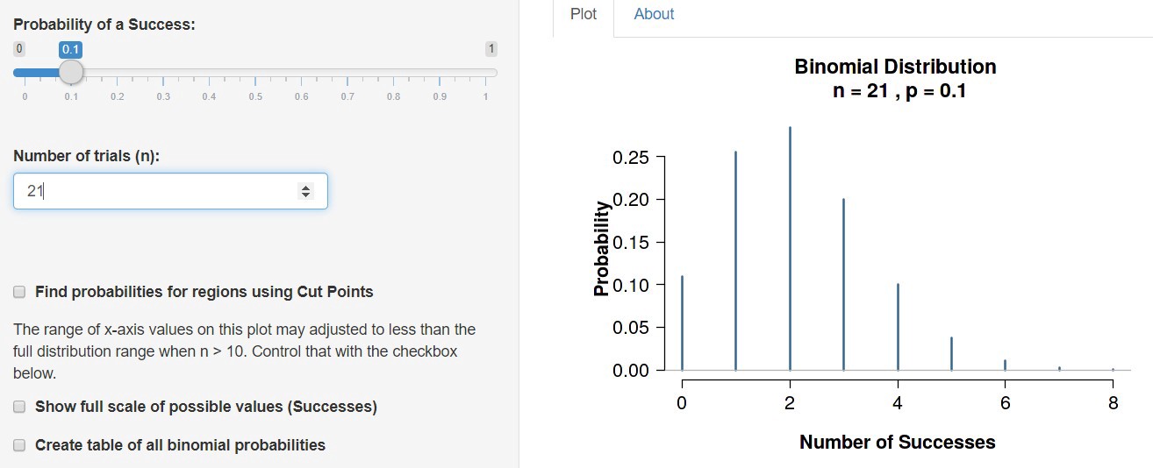1153x468 pixels.
Task: Click the Number of Successes axis label
Action: click(897, 443)
